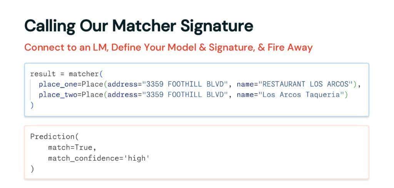Click the red subtitle about connecting to an LM
This screenshot has height=188, width=394.
168,47
